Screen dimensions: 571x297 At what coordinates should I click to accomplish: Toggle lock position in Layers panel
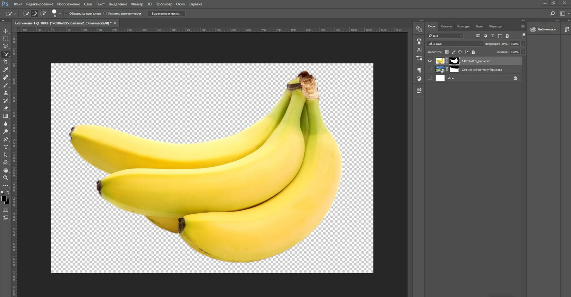[460, 52]
